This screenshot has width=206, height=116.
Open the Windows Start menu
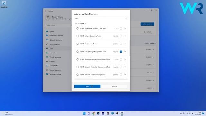(84, 113)
